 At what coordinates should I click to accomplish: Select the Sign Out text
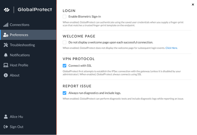[16, 127]
